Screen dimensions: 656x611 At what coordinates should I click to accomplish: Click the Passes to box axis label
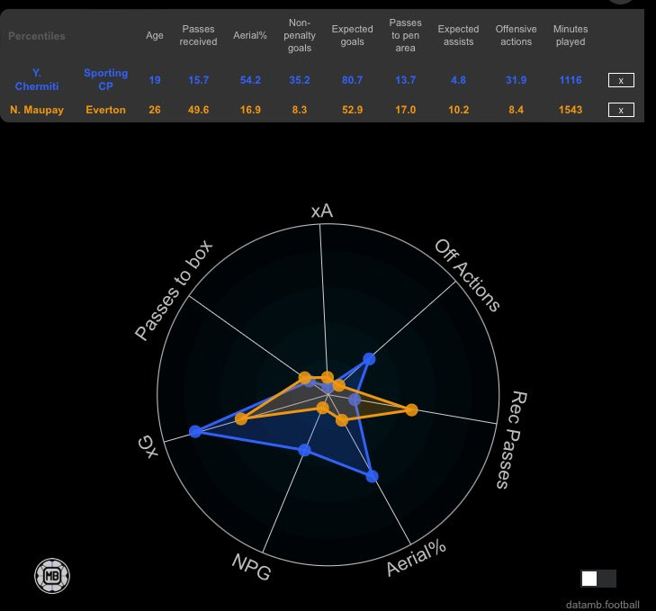tap(174, 291)
